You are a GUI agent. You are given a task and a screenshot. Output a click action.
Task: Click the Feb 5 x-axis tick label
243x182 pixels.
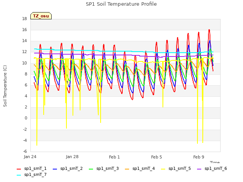[x=156, y=157]
